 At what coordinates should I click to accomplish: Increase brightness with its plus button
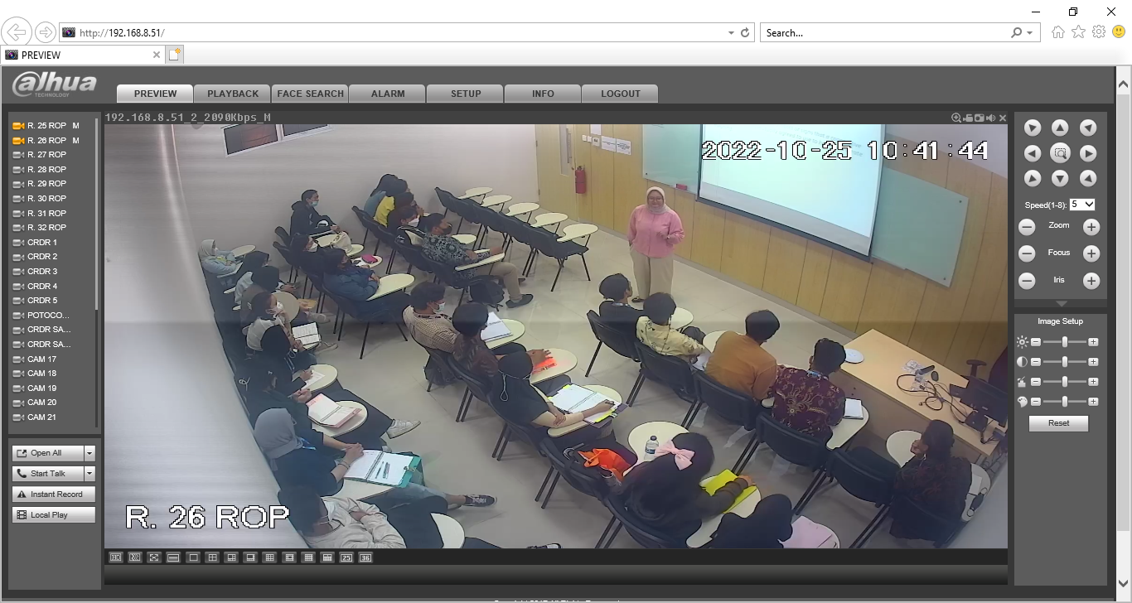(1093, 341)
